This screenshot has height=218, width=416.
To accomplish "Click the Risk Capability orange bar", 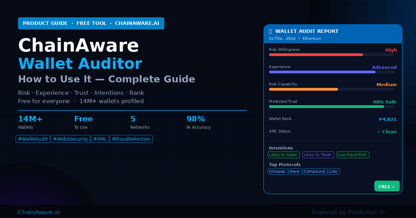I will 303,89.
